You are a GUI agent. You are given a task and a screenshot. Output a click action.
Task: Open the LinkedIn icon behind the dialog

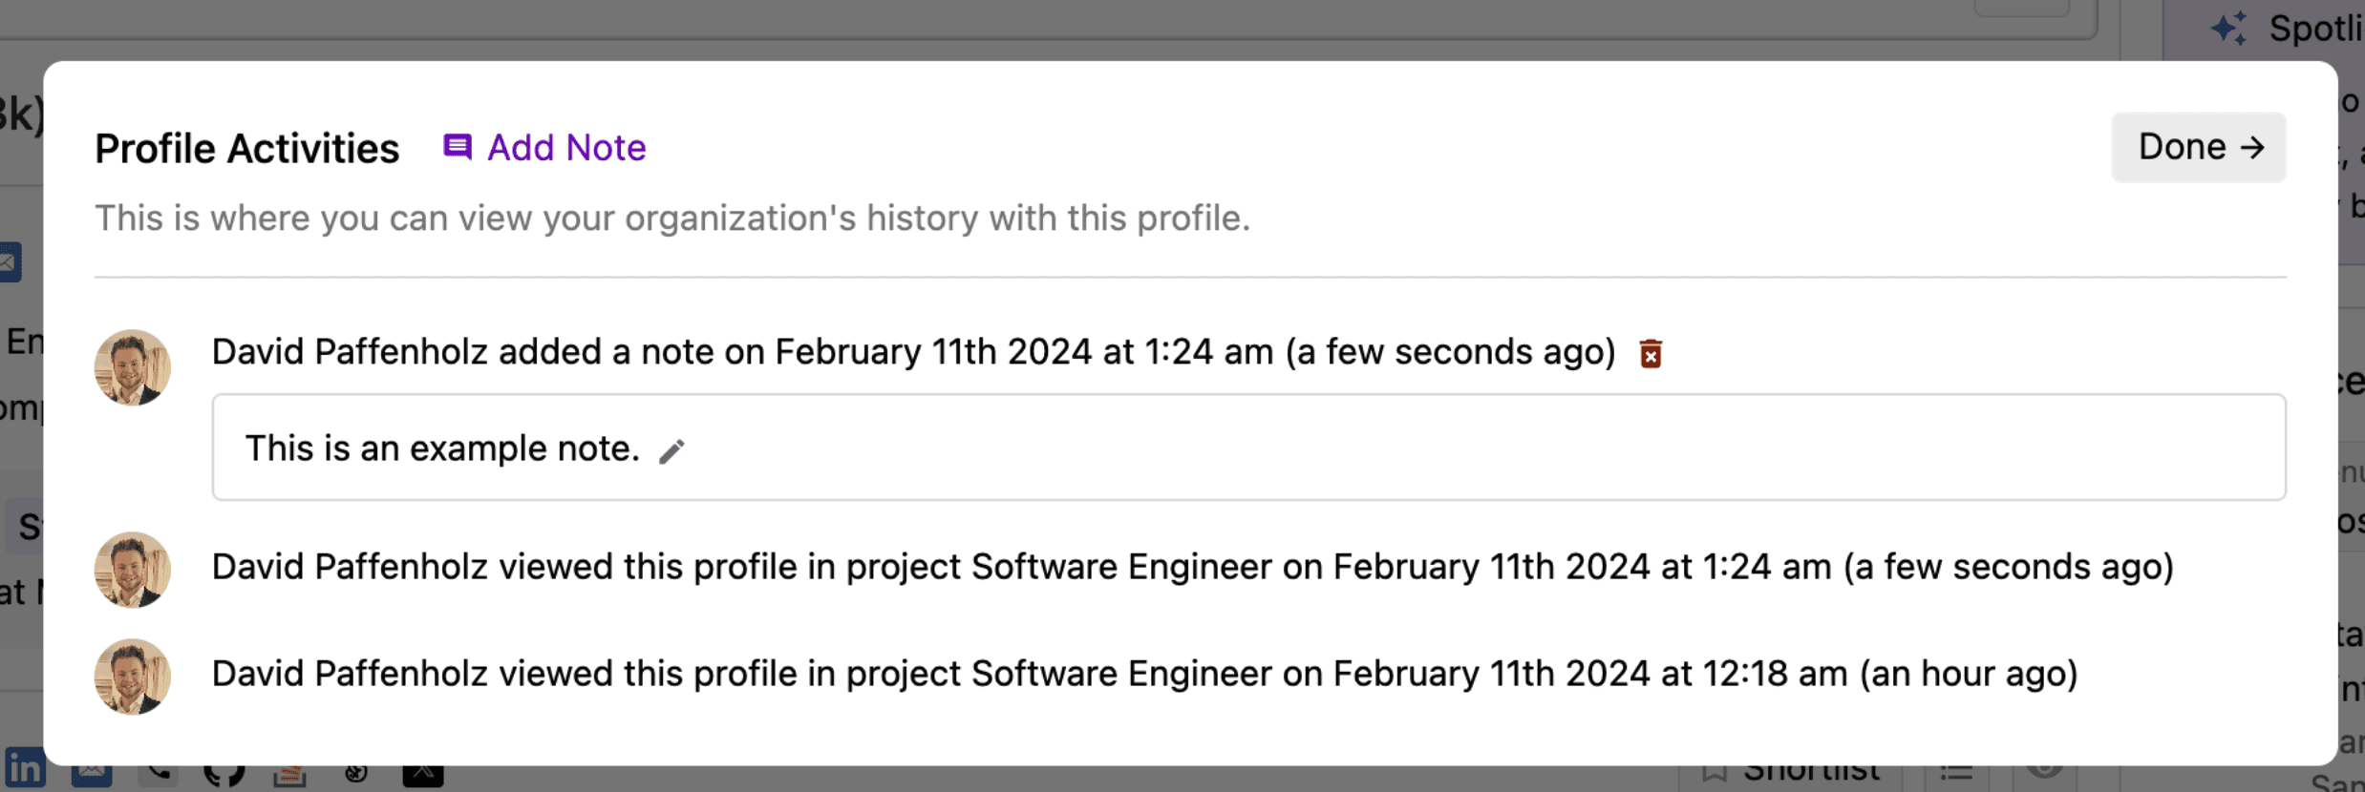(x=25, y=770)
